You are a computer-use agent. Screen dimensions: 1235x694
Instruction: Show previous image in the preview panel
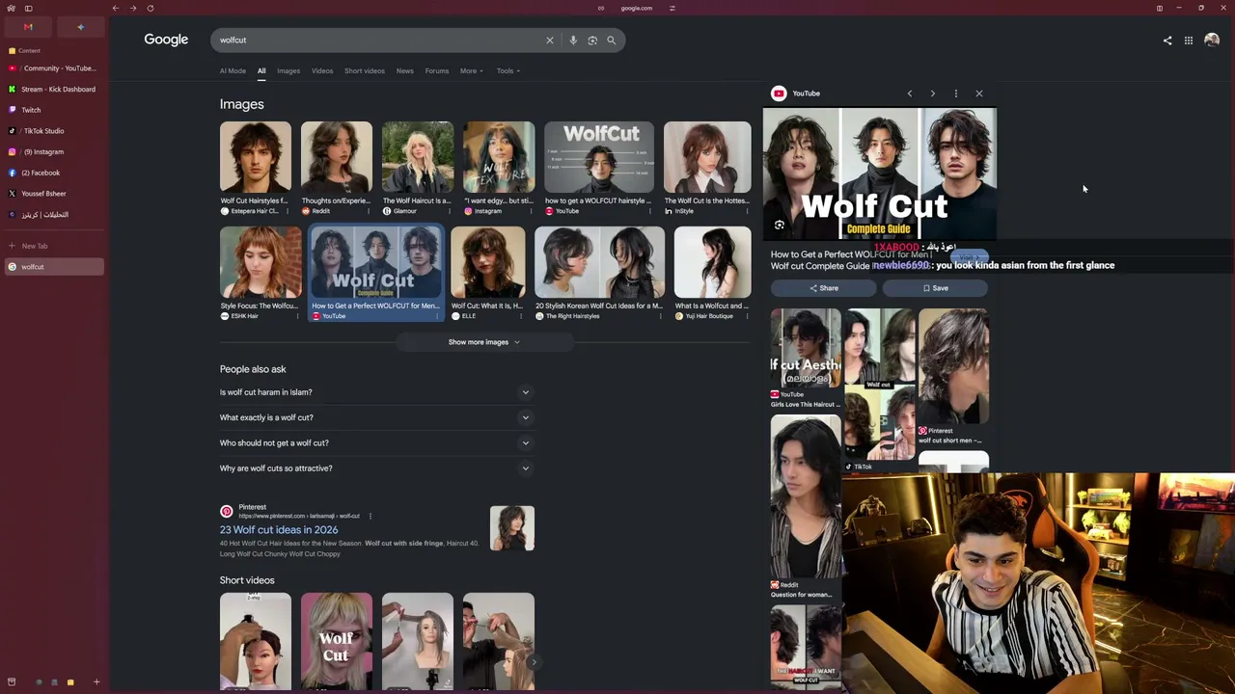coord(909,93)
